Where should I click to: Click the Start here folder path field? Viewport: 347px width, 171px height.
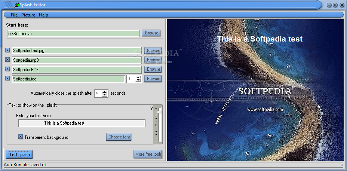coord(73,33)
